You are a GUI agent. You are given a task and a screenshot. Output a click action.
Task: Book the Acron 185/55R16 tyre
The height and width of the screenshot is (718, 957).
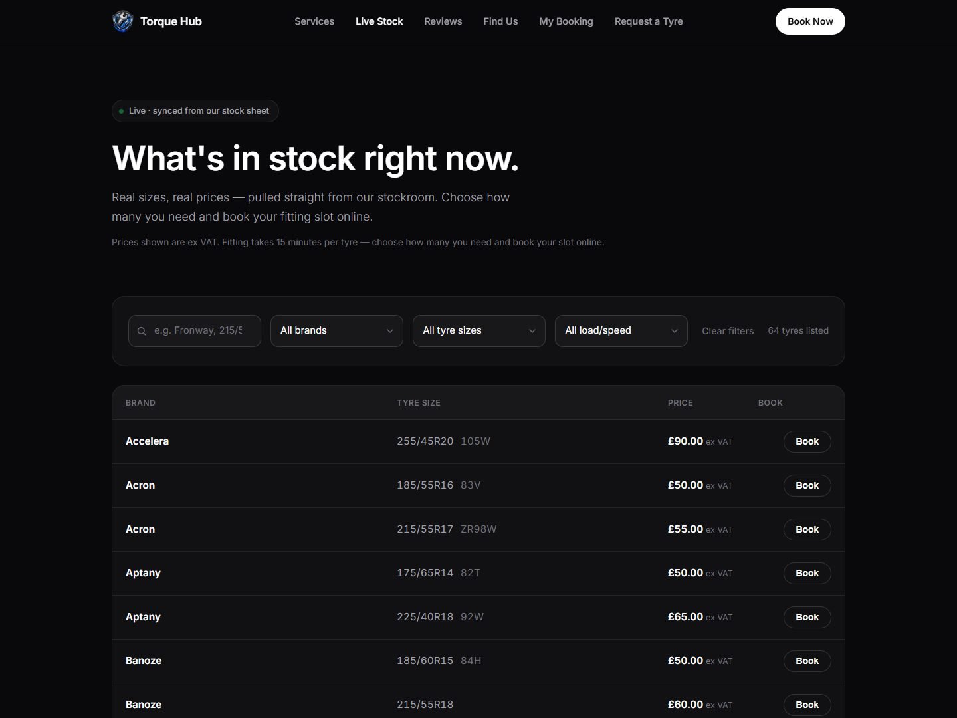(807, 485)
